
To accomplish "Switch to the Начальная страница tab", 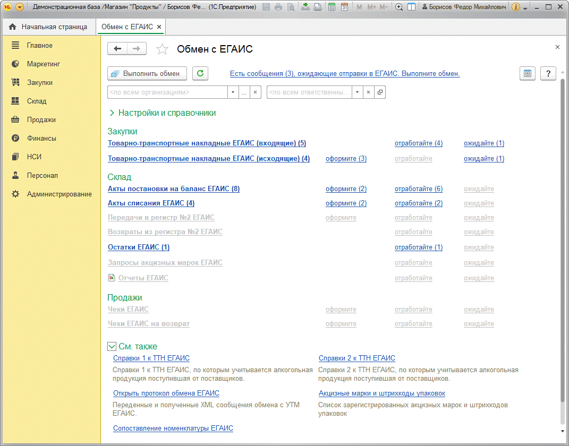I will [49, 27].
